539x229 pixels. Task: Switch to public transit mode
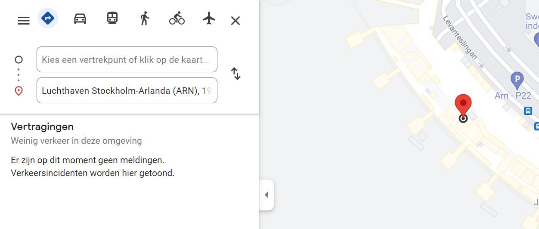tap(112, 19)
